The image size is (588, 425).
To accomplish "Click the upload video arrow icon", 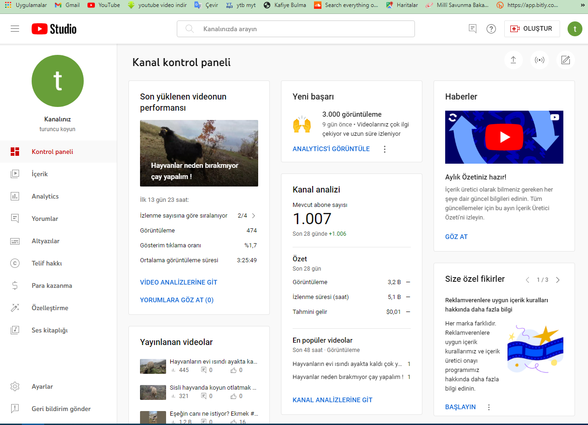I will pos(514,60).
